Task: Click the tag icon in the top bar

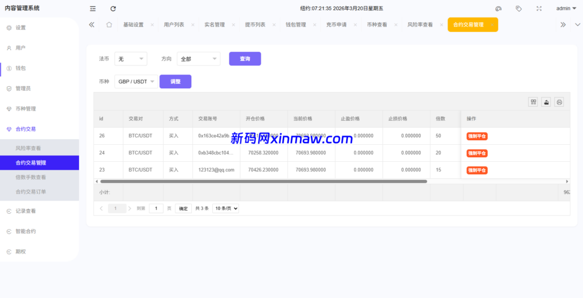Action: [x=519, y=9]
